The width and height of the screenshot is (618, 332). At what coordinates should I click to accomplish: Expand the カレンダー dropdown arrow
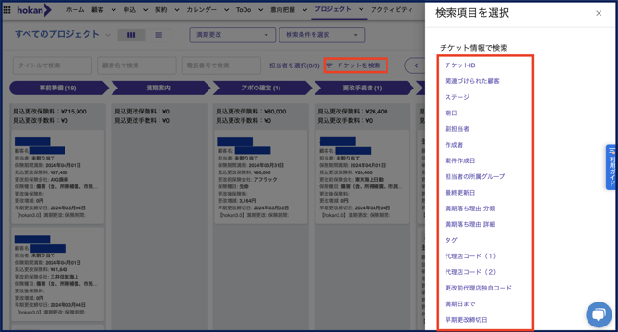(226, 10)
